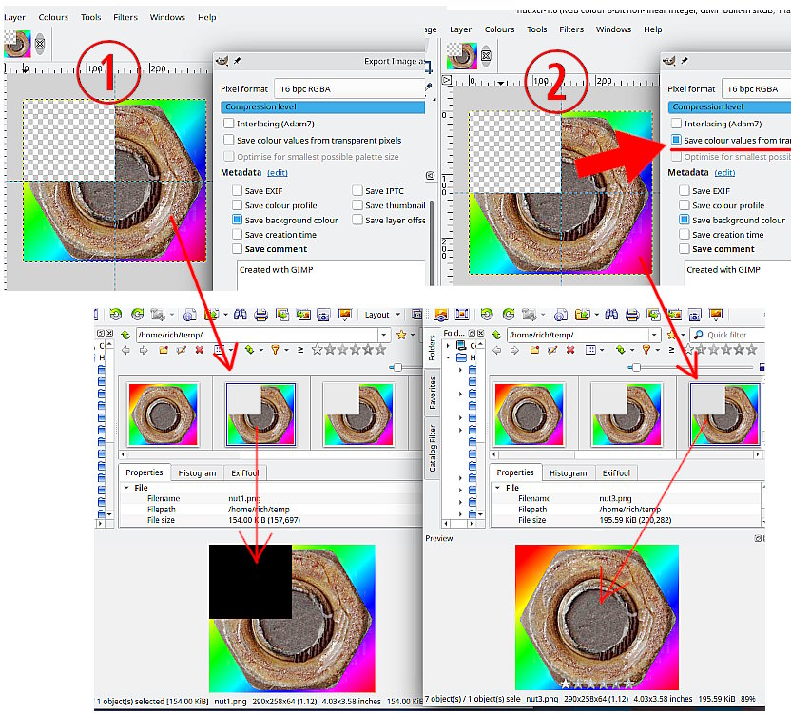Adjust Compression level slider in second dialog
Image resolution: width=791 pixels, height=713 pixels.
pyautogui.click(x=729, y=107)
